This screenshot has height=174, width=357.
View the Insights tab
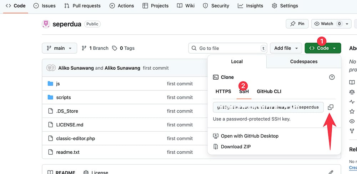point(250,6)
